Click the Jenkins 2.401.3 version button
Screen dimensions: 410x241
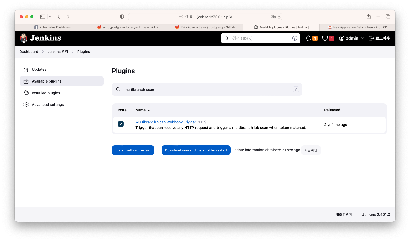[x=376, y=215]
